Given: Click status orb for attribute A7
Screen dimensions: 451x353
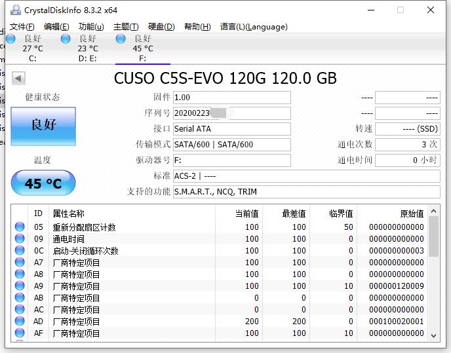Looking at the screenshot, I should 20,262.
